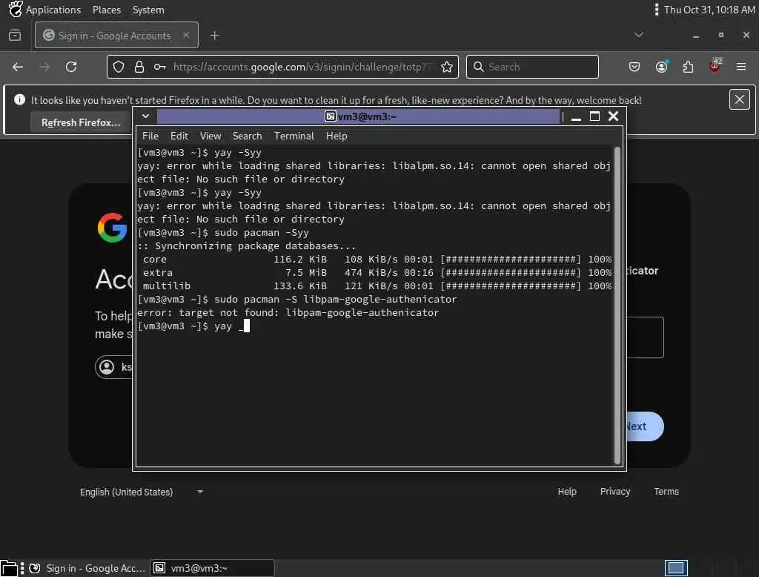The height and width of the screenshot is (577, 759).
Task: Click the Refresh Firefox button
Action: click(81, 122)
